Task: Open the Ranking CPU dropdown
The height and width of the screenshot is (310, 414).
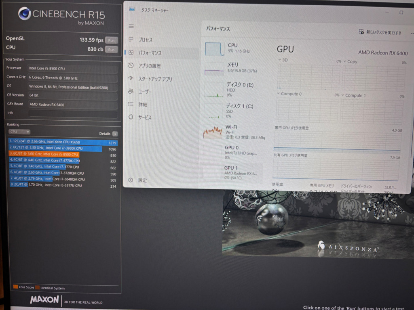Action: 19,132
